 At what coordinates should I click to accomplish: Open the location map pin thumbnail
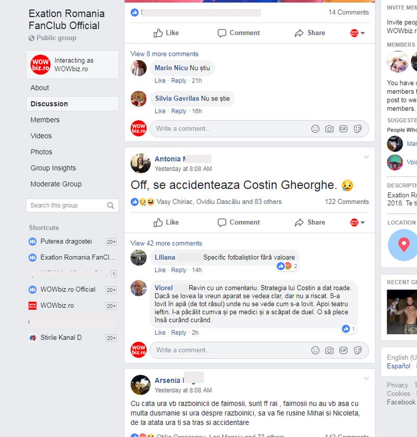click(x=403, y=245)
